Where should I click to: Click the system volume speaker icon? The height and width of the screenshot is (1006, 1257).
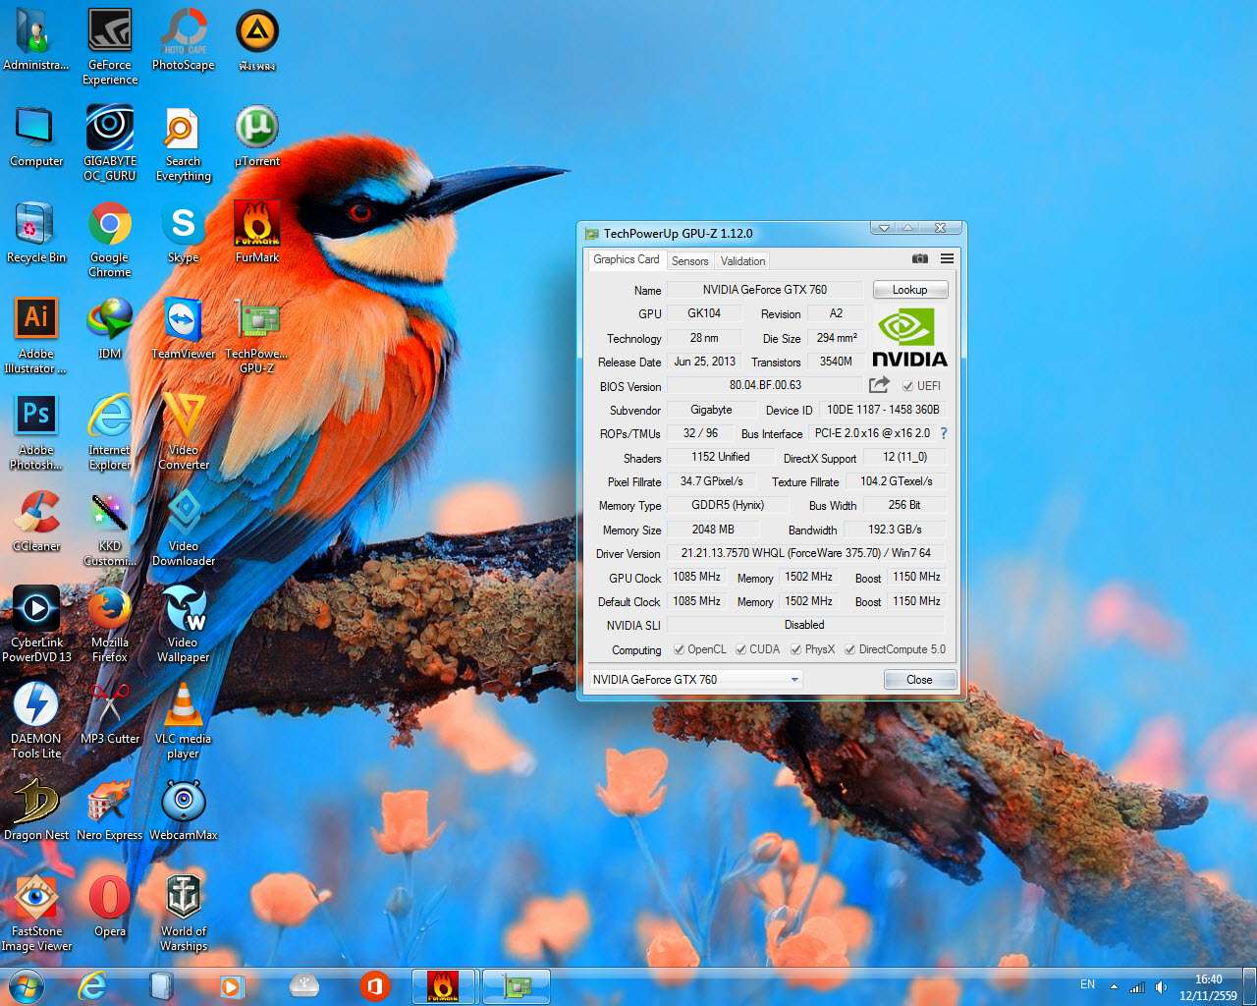point(1161,986)
